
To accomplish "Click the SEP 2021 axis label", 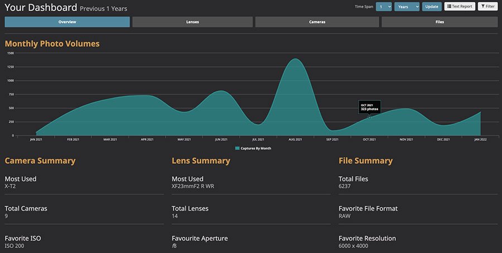I will point(332,140).
